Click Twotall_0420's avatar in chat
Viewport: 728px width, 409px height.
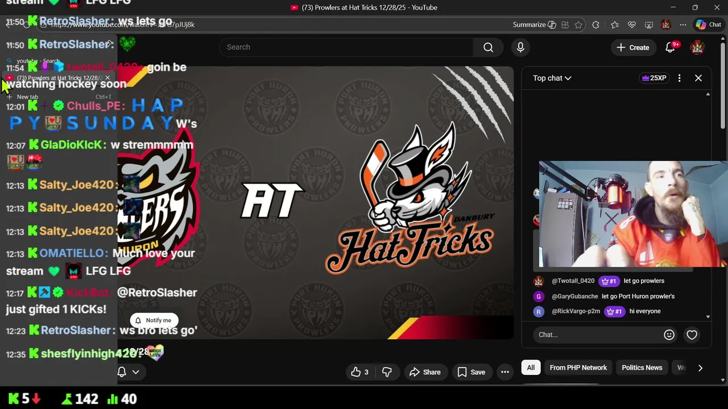coord(539,281)
